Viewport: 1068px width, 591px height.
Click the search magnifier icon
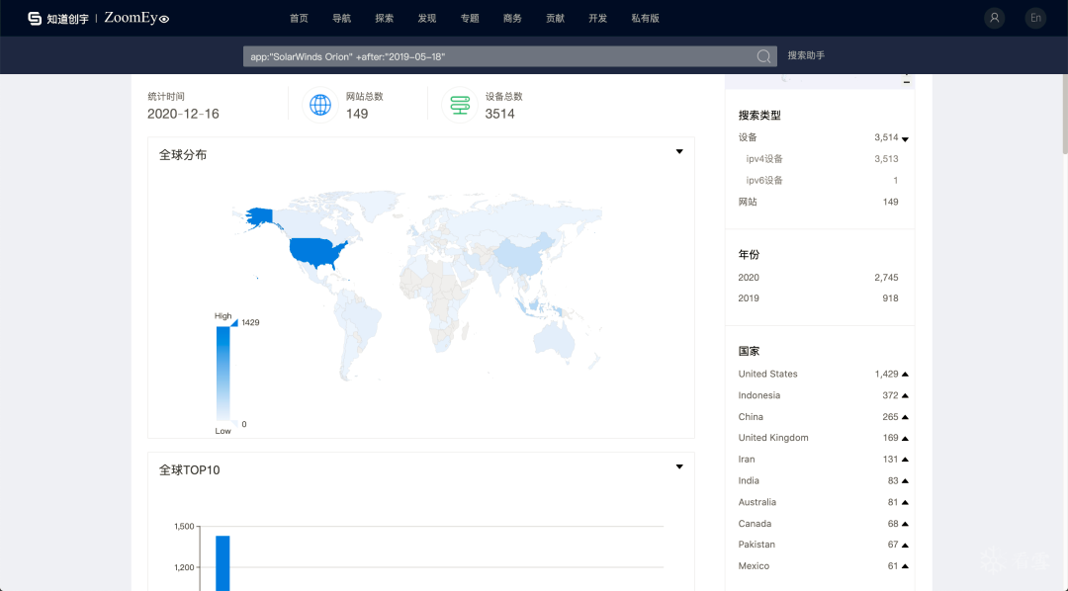click(x=763, y=56)
